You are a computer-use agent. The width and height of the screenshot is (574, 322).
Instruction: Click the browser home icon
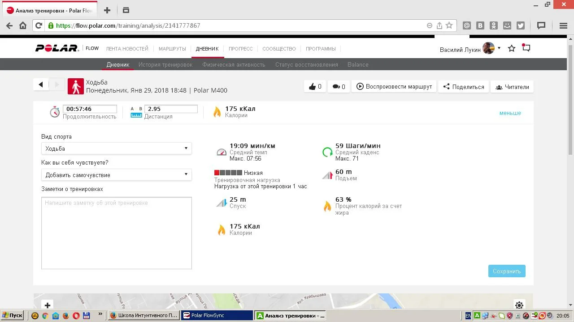(23, 25)
